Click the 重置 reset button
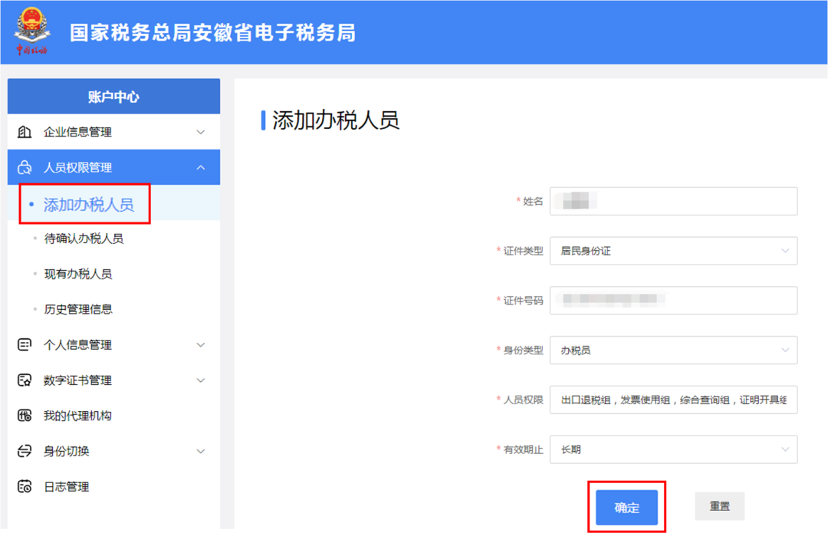 point(719,506)
